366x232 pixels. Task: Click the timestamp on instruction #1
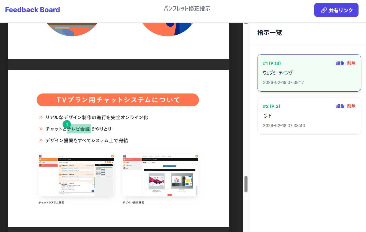click(x=283, y=82)
